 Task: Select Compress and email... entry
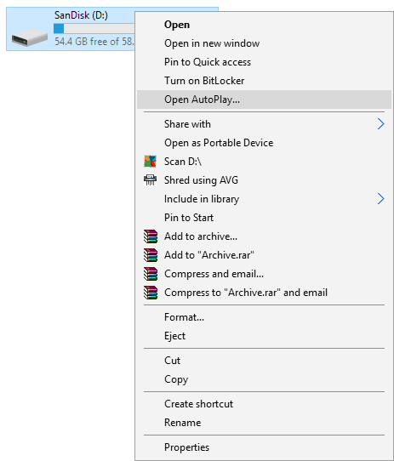(x=265, y=274)
